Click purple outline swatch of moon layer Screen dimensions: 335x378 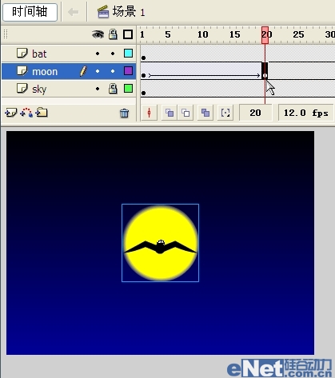128,71
